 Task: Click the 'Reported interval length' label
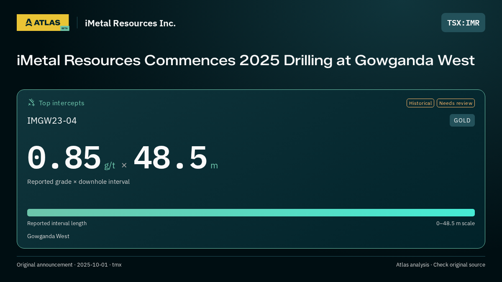[x=57, y=224]
